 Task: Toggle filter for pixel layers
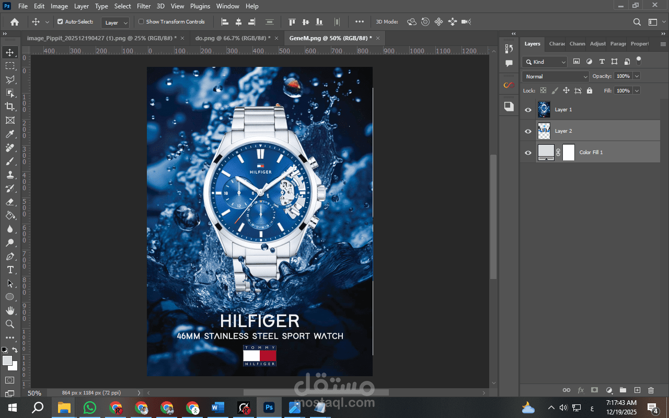pyautogui.click(x=576, y=62)
